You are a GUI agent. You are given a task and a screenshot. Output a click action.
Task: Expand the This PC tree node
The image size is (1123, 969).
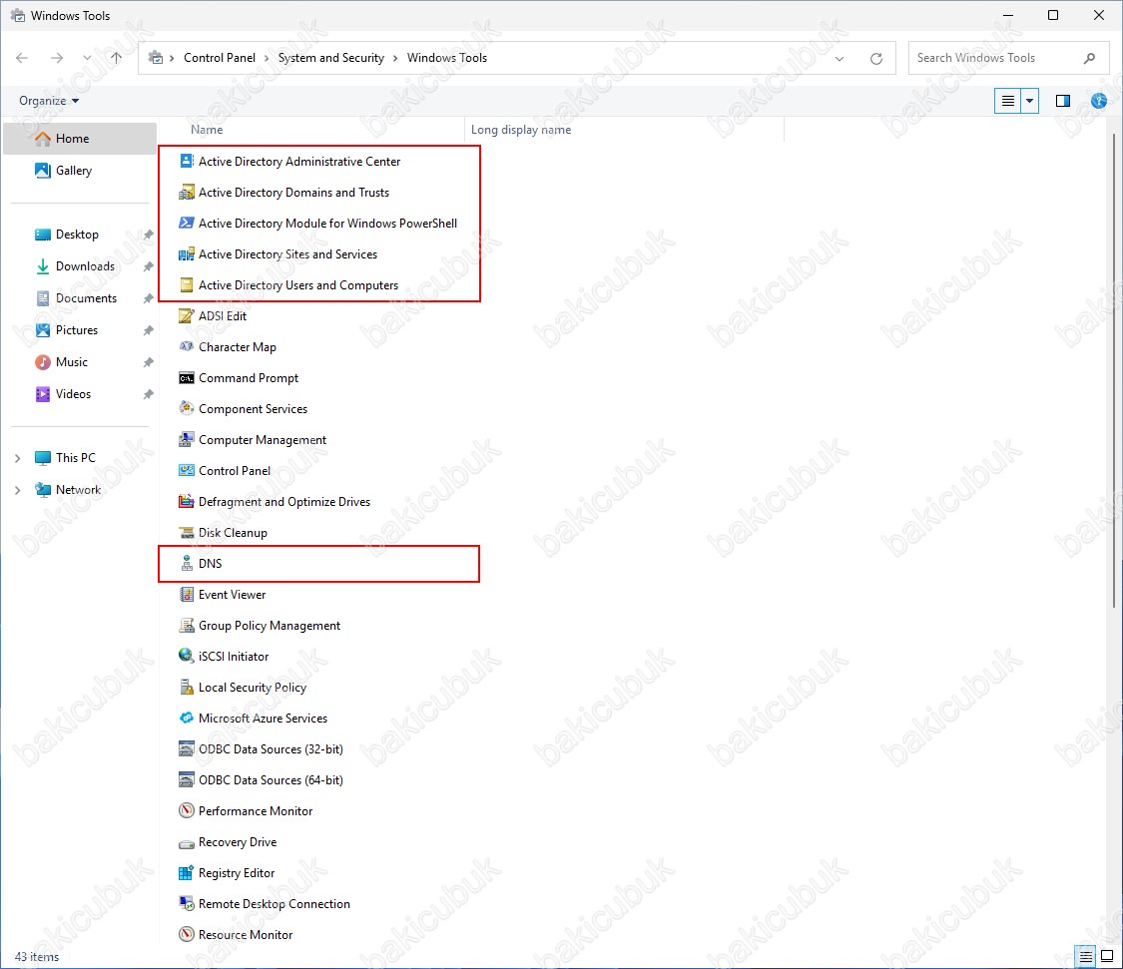(18, 458)
